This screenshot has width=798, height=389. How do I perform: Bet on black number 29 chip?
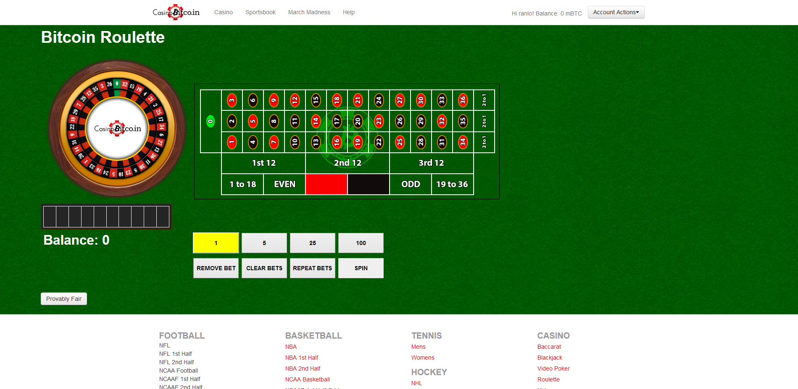(x=421, y=121)
